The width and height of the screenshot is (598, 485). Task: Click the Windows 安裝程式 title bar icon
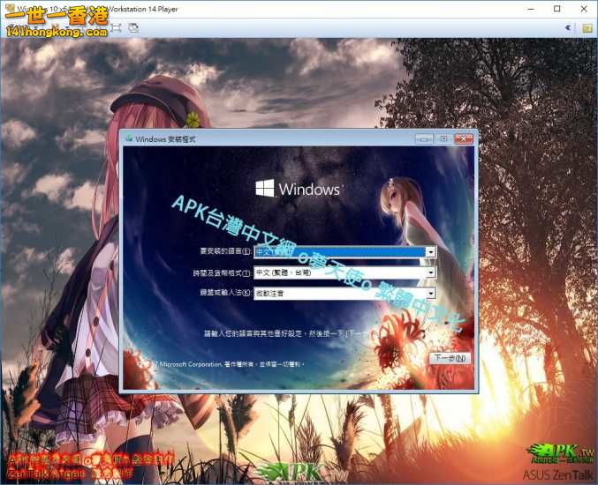pos(129,138)
